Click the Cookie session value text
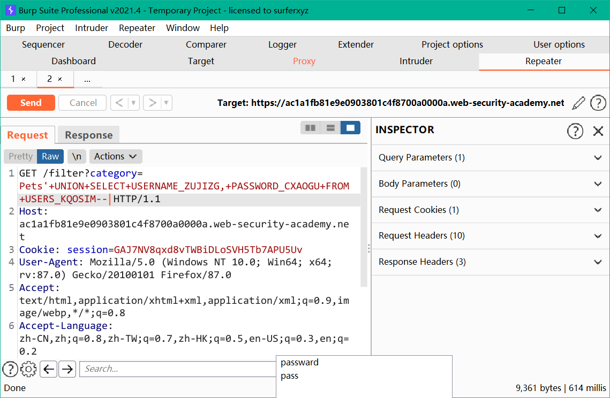The width and height of the screenshot is (610, 398). (208, 249)
